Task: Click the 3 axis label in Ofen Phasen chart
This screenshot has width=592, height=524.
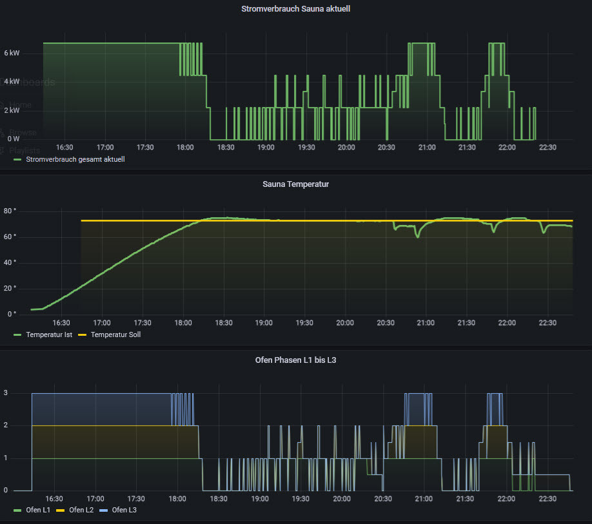Action: tap(6, 393)
